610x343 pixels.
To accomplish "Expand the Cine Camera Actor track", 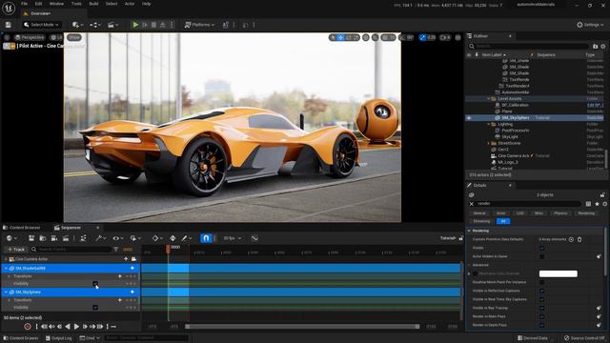I will point(6,259).
